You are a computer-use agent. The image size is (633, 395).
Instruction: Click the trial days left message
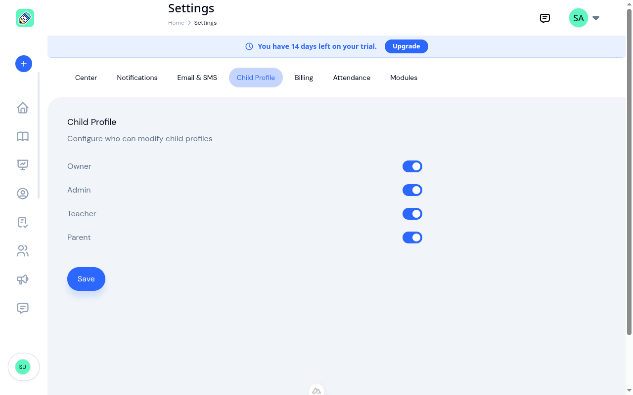317,46
